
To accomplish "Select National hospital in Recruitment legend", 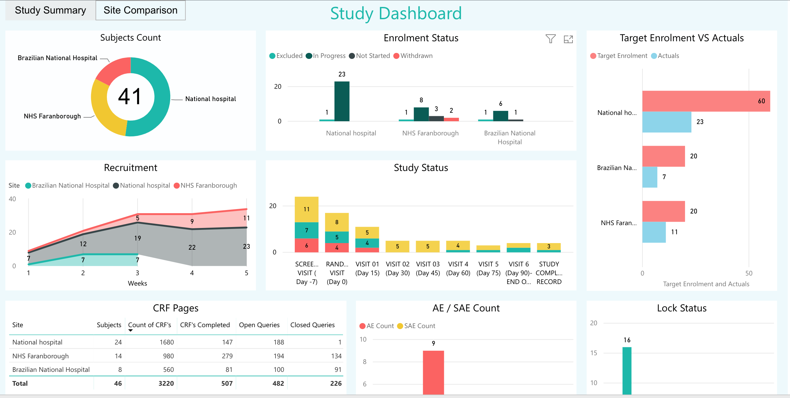I will pos(142,185).
